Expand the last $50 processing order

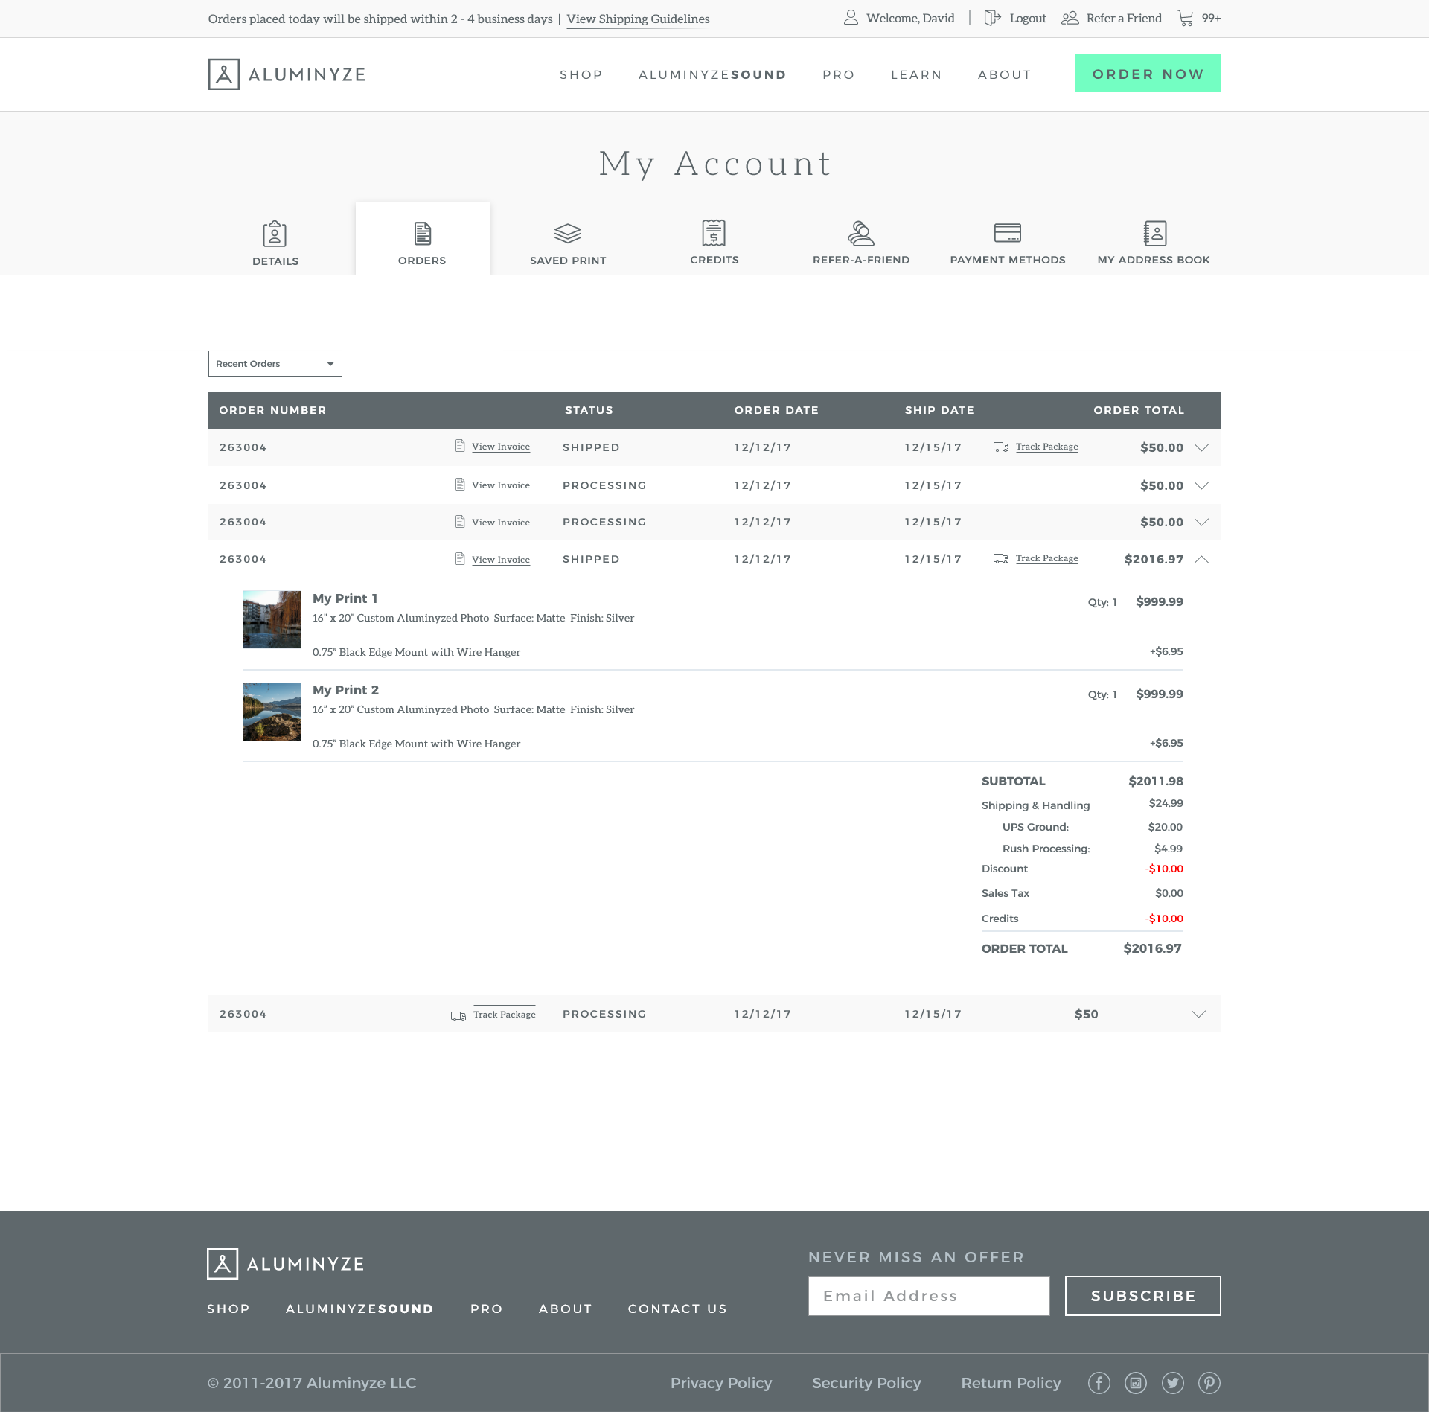tap(1198, 1014)
